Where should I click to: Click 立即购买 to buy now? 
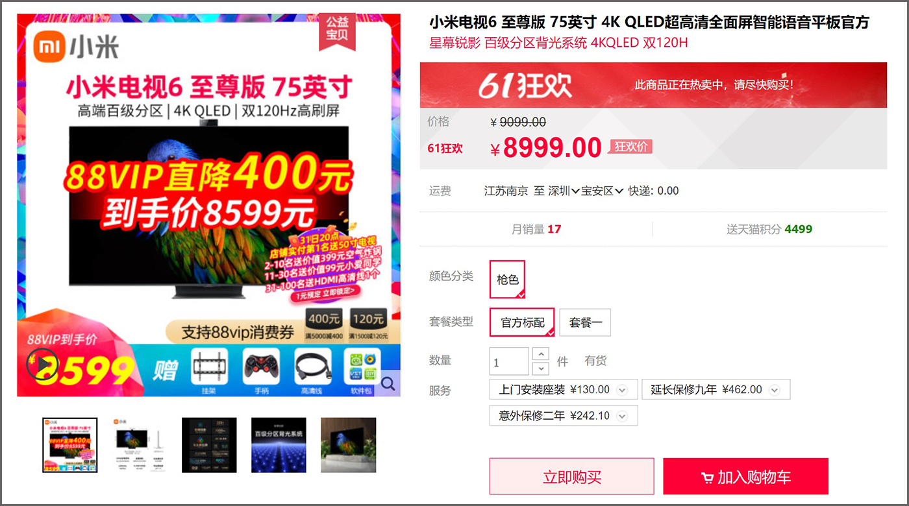click(x=571, y=477)
